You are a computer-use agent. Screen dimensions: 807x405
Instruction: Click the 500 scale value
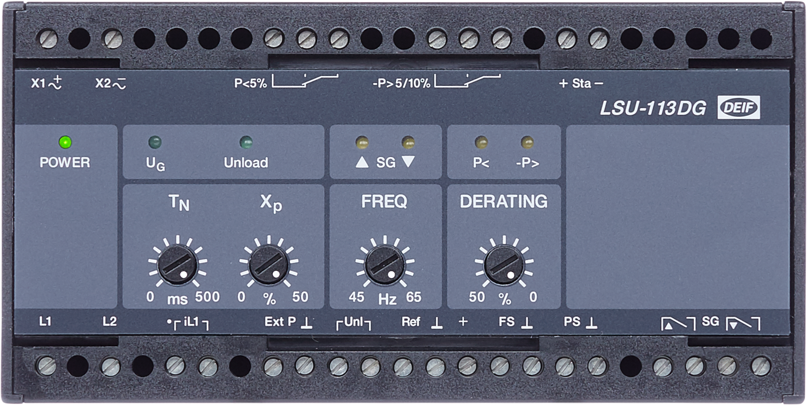207,297
